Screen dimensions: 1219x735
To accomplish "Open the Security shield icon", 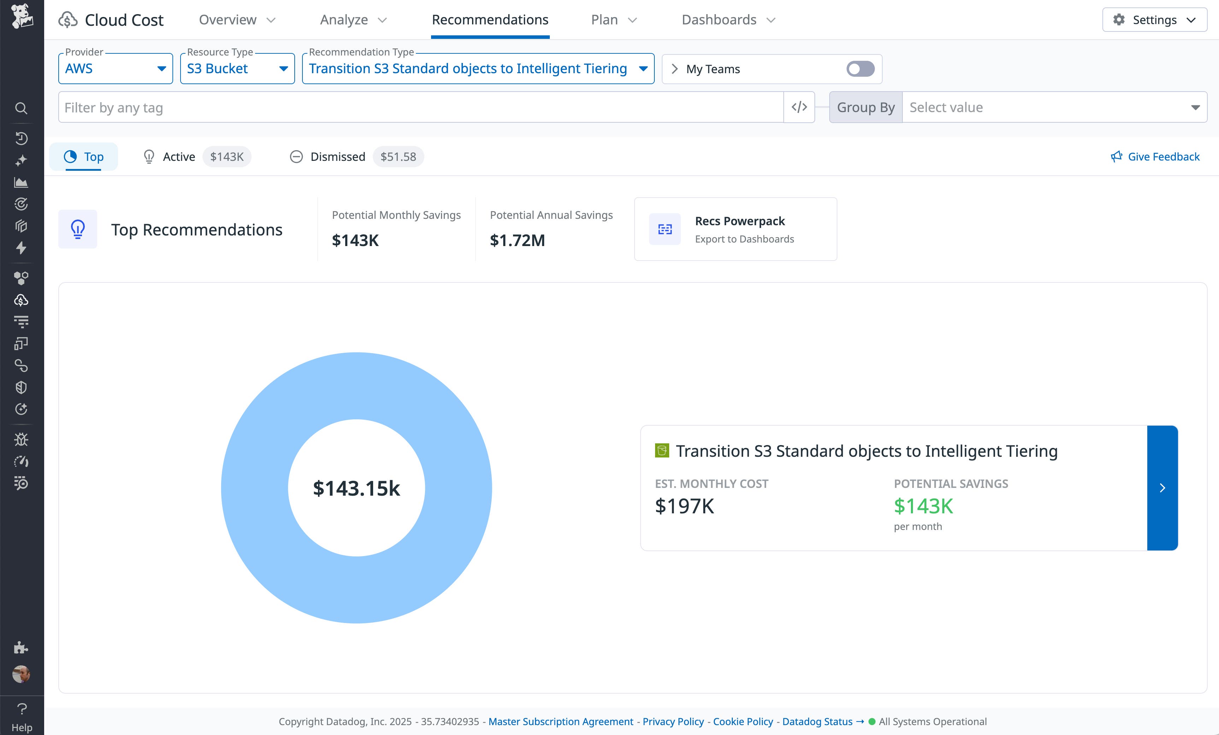I will coord(21,387).
